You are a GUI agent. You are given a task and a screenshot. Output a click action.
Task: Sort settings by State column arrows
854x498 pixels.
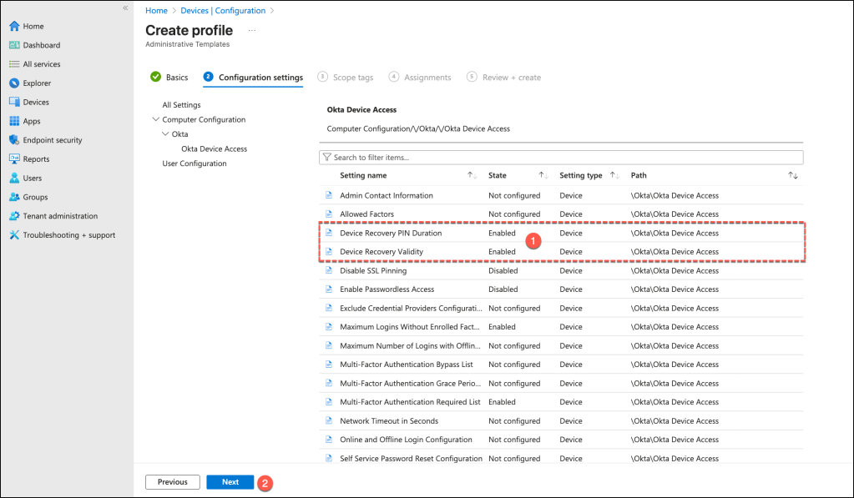[543, 176]
